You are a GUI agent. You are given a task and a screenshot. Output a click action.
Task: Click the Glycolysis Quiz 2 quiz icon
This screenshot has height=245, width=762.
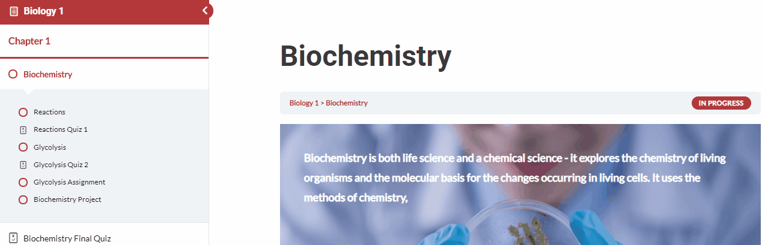(x=23, y=165)
